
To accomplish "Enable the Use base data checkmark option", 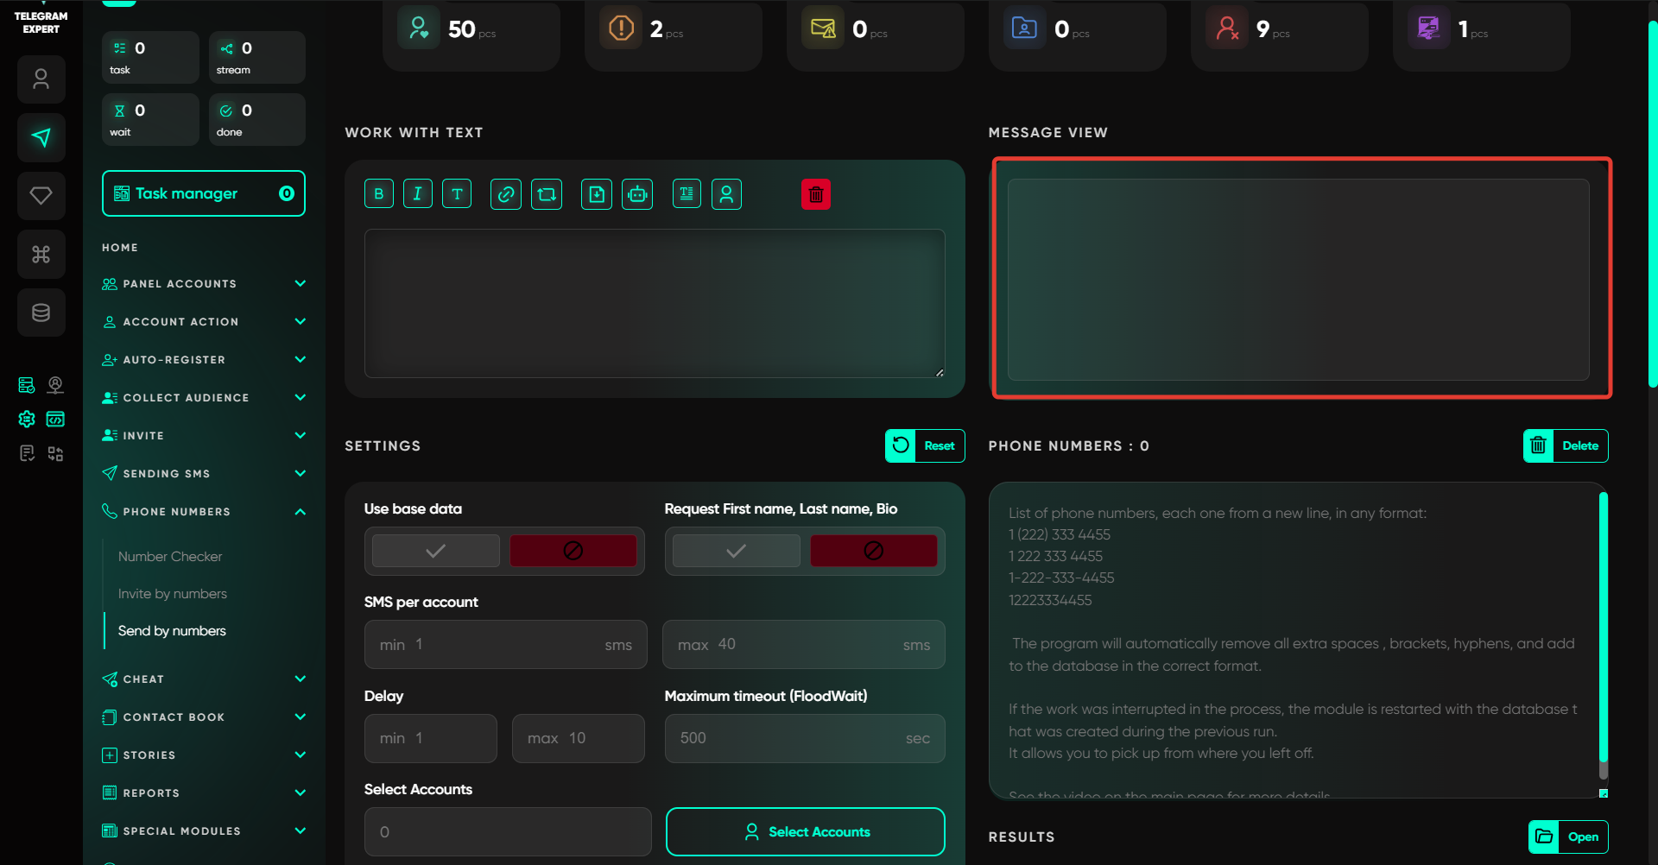I will pyautogui.click(x=436, y=551).
